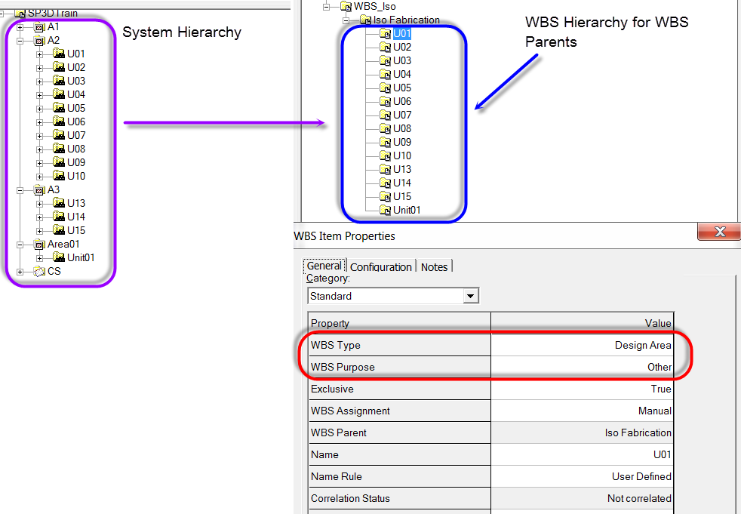Select U15 in the WBS hierarchy
Viewport: 741px width, 514px height.
coord(402,197)
